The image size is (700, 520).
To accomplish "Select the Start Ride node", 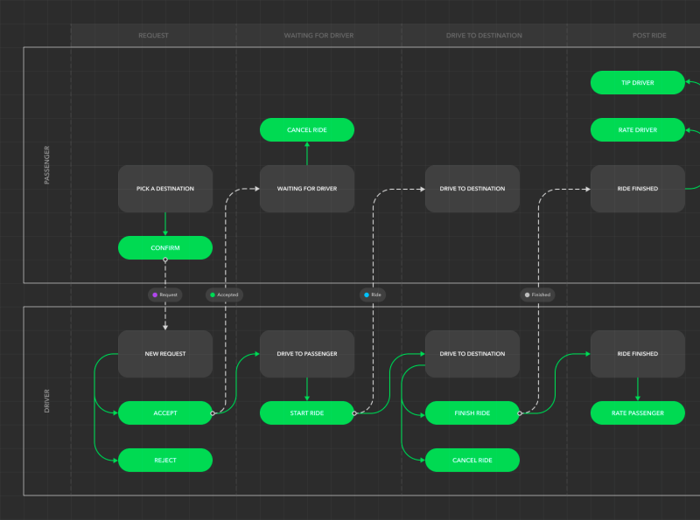I will pos(306,413).
